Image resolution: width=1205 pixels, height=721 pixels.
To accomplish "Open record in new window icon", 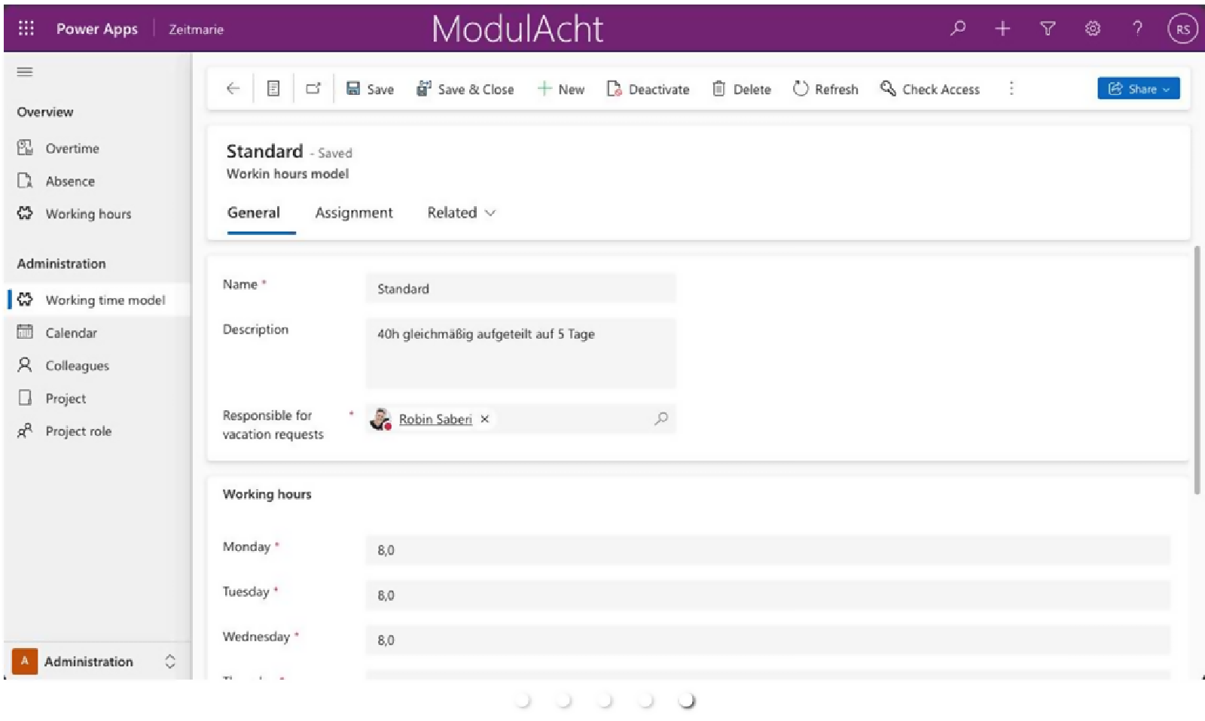I will click(313, 89).
